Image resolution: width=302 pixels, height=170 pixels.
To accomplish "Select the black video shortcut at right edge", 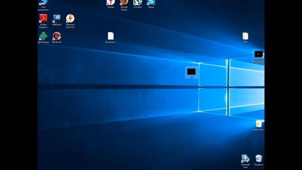I will point(259,57).
